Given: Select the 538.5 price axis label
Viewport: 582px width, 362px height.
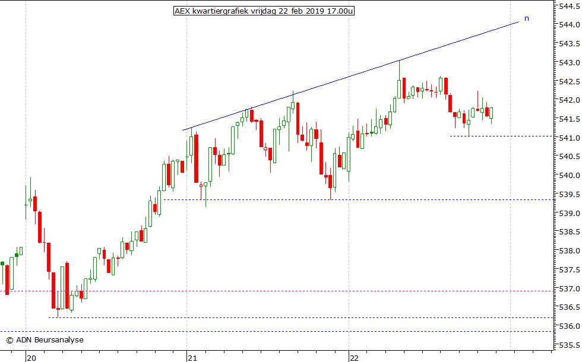Looking at the screenshot, I should (570, 232).
